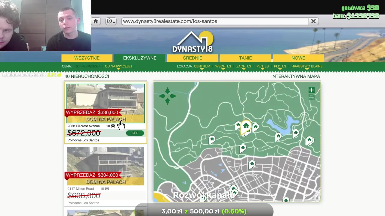Zoom out the map with minus icon

tap(311, 97)
